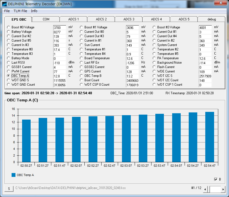Select Boost #0 Voltage radio button
This screenshot has height=197, width=229.
9,27
